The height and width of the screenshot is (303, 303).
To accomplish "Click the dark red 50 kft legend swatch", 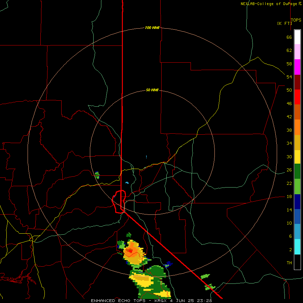I will click(297, 82).
